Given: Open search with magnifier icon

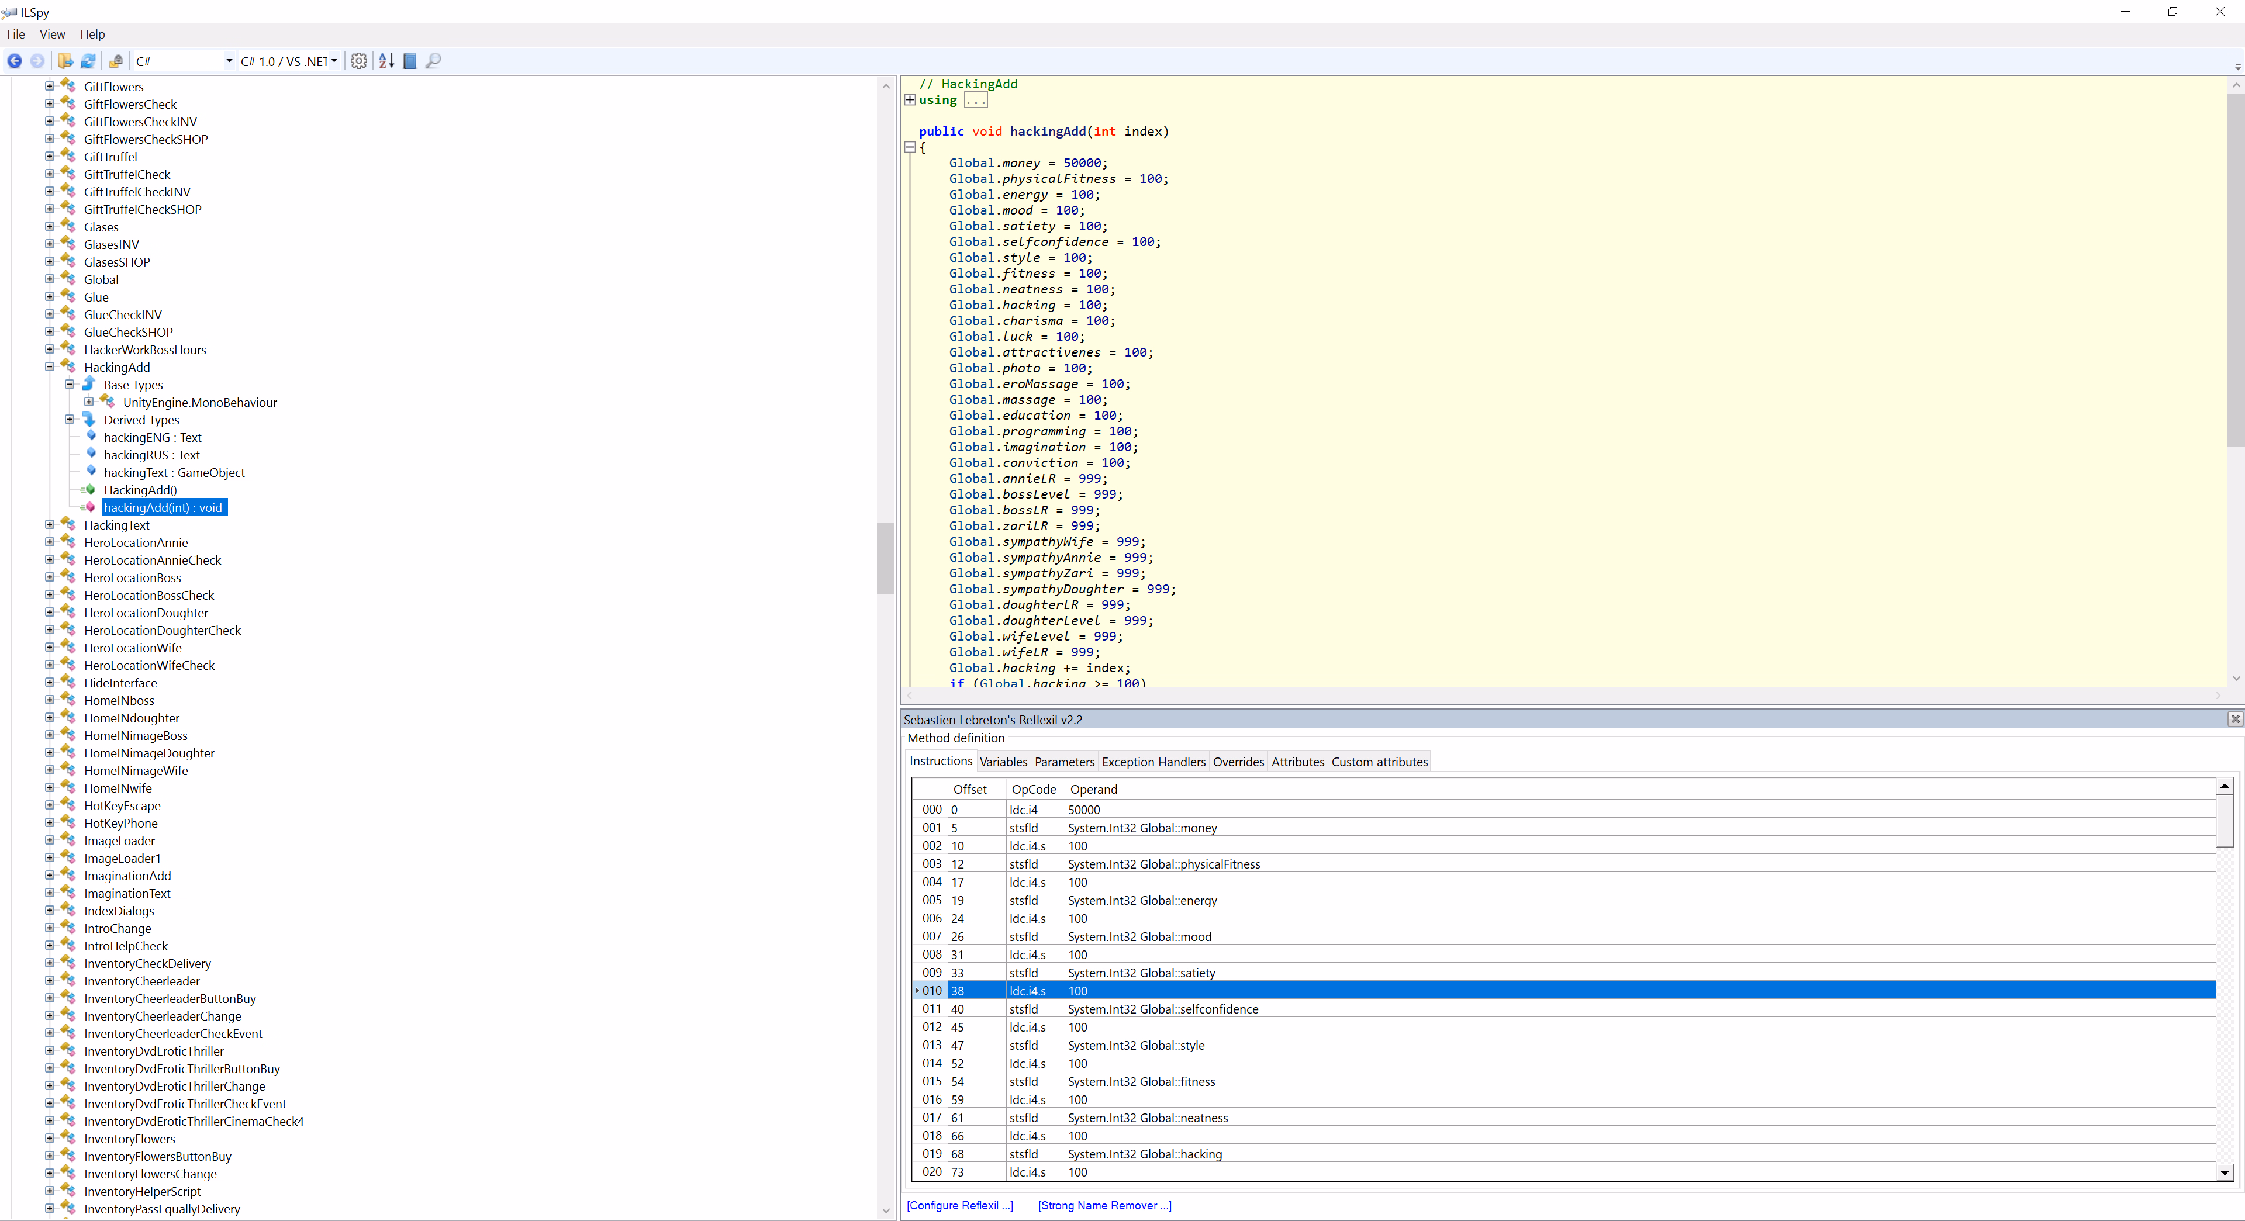Looking at the screenshot, I should click(433, 61).
